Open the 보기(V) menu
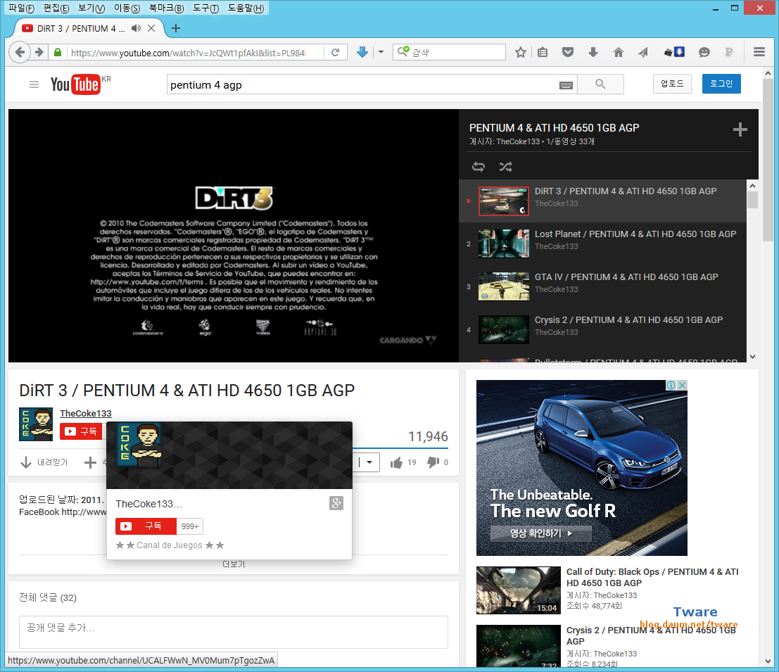This screenshot has height=672, width=779. click(x=91, y=8)
